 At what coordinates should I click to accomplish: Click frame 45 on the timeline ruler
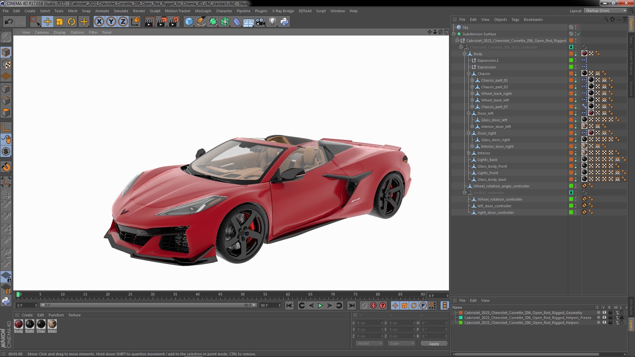point(220,295)
